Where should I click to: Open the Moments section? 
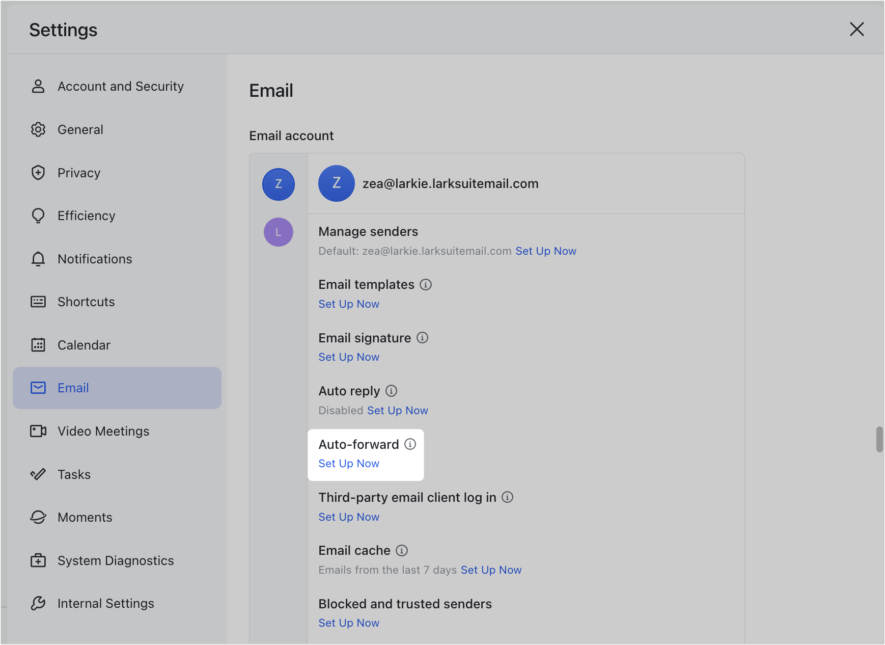pyautogui.click(x=85, y=517)
